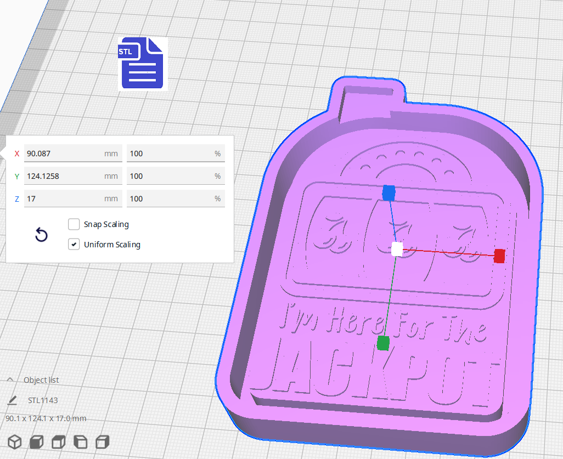Disable Uniform Scaling
Viewport: 563px width, 459px height.
tap(74, 244)
